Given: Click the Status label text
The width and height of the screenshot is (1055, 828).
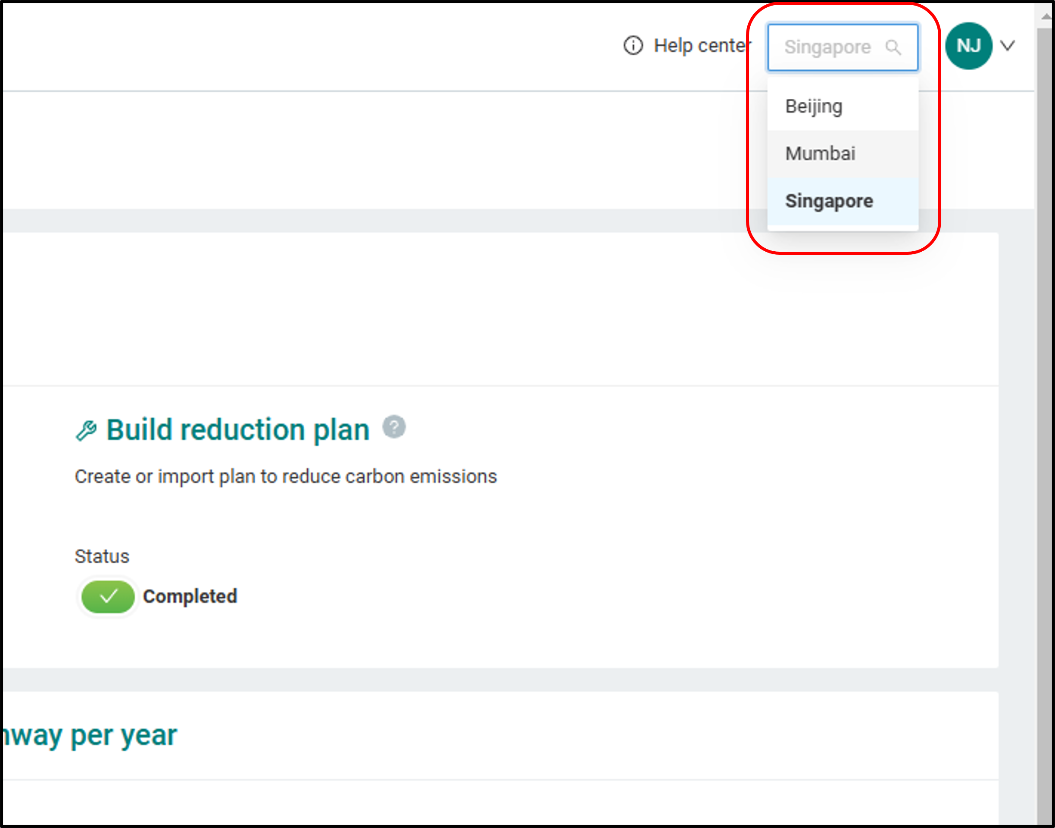Looking at the screenshot, I should click(102, 556).
